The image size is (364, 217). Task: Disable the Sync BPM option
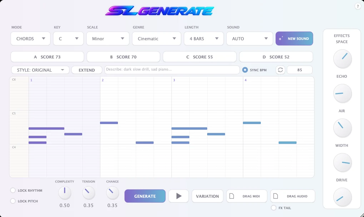point(245,70)
